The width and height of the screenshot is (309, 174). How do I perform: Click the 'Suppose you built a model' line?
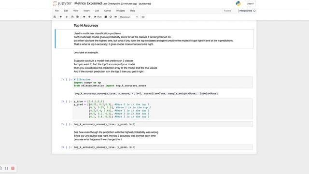pos(103,61)
